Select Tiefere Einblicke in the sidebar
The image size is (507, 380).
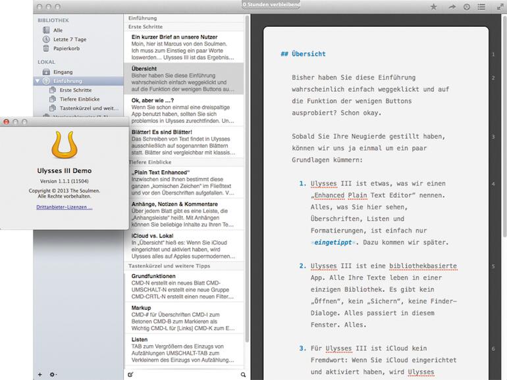(x=78, y=99)
